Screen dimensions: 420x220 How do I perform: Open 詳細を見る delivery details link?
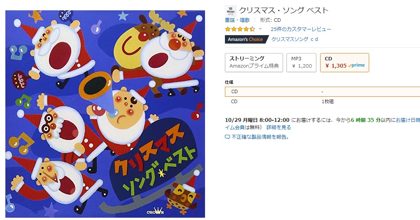(x=278, y=128)
